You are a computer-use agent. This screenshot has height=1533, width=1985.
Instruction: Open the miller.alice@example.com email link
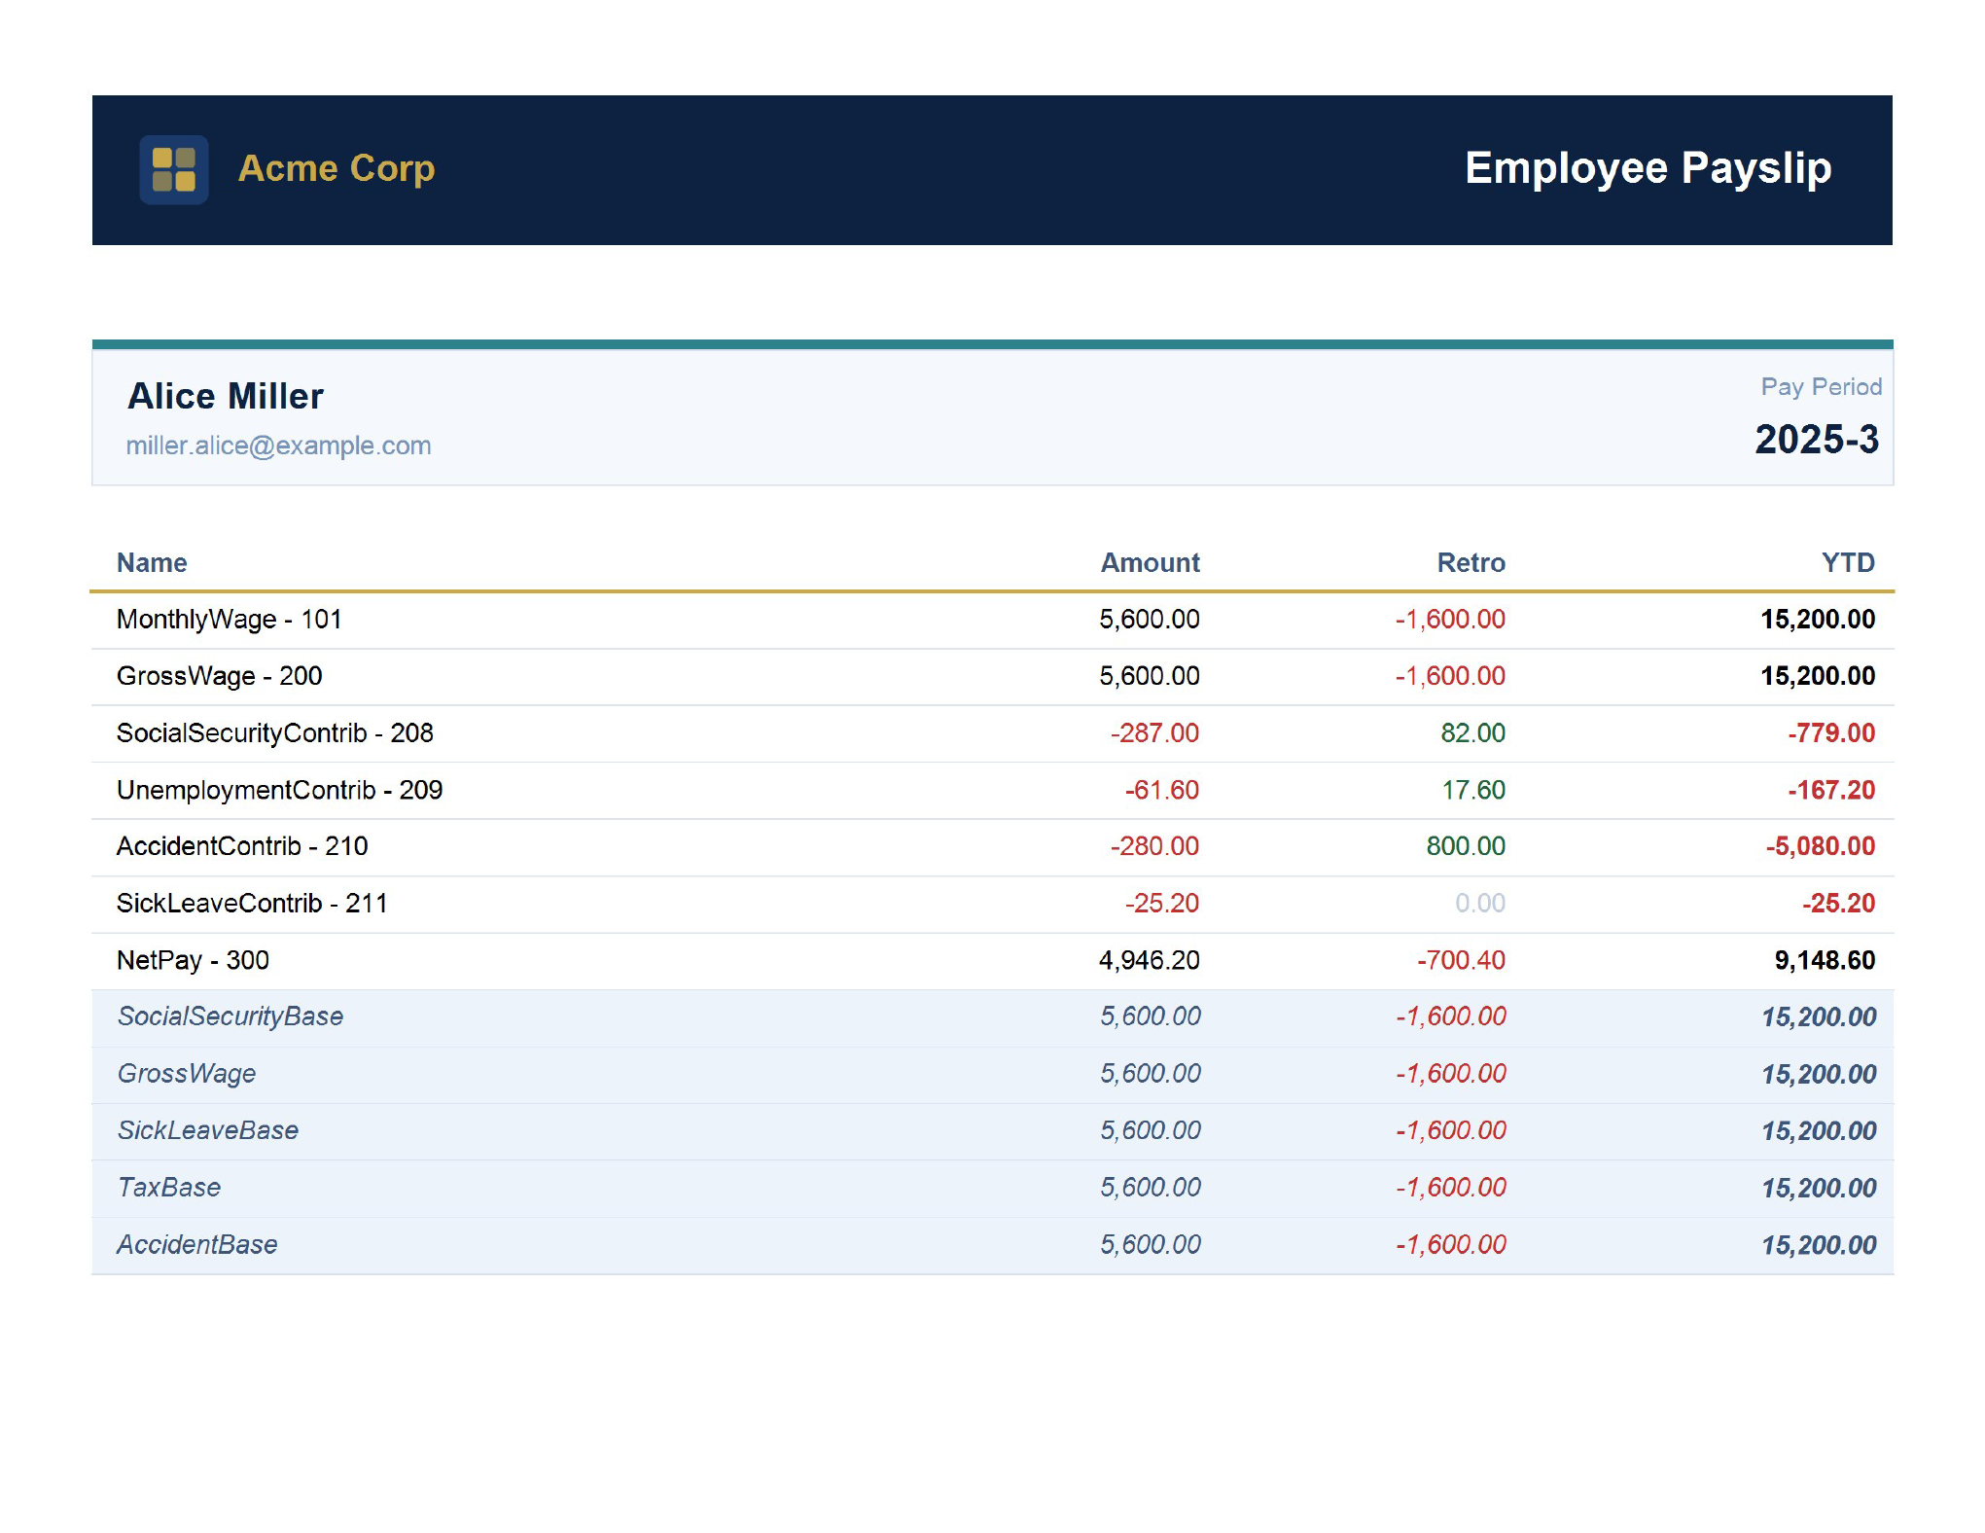pos(278,446)
